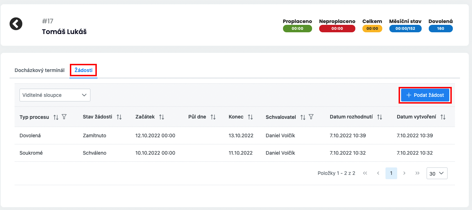Go to the last page double arrow
The image size is (472, 210).
417,173
